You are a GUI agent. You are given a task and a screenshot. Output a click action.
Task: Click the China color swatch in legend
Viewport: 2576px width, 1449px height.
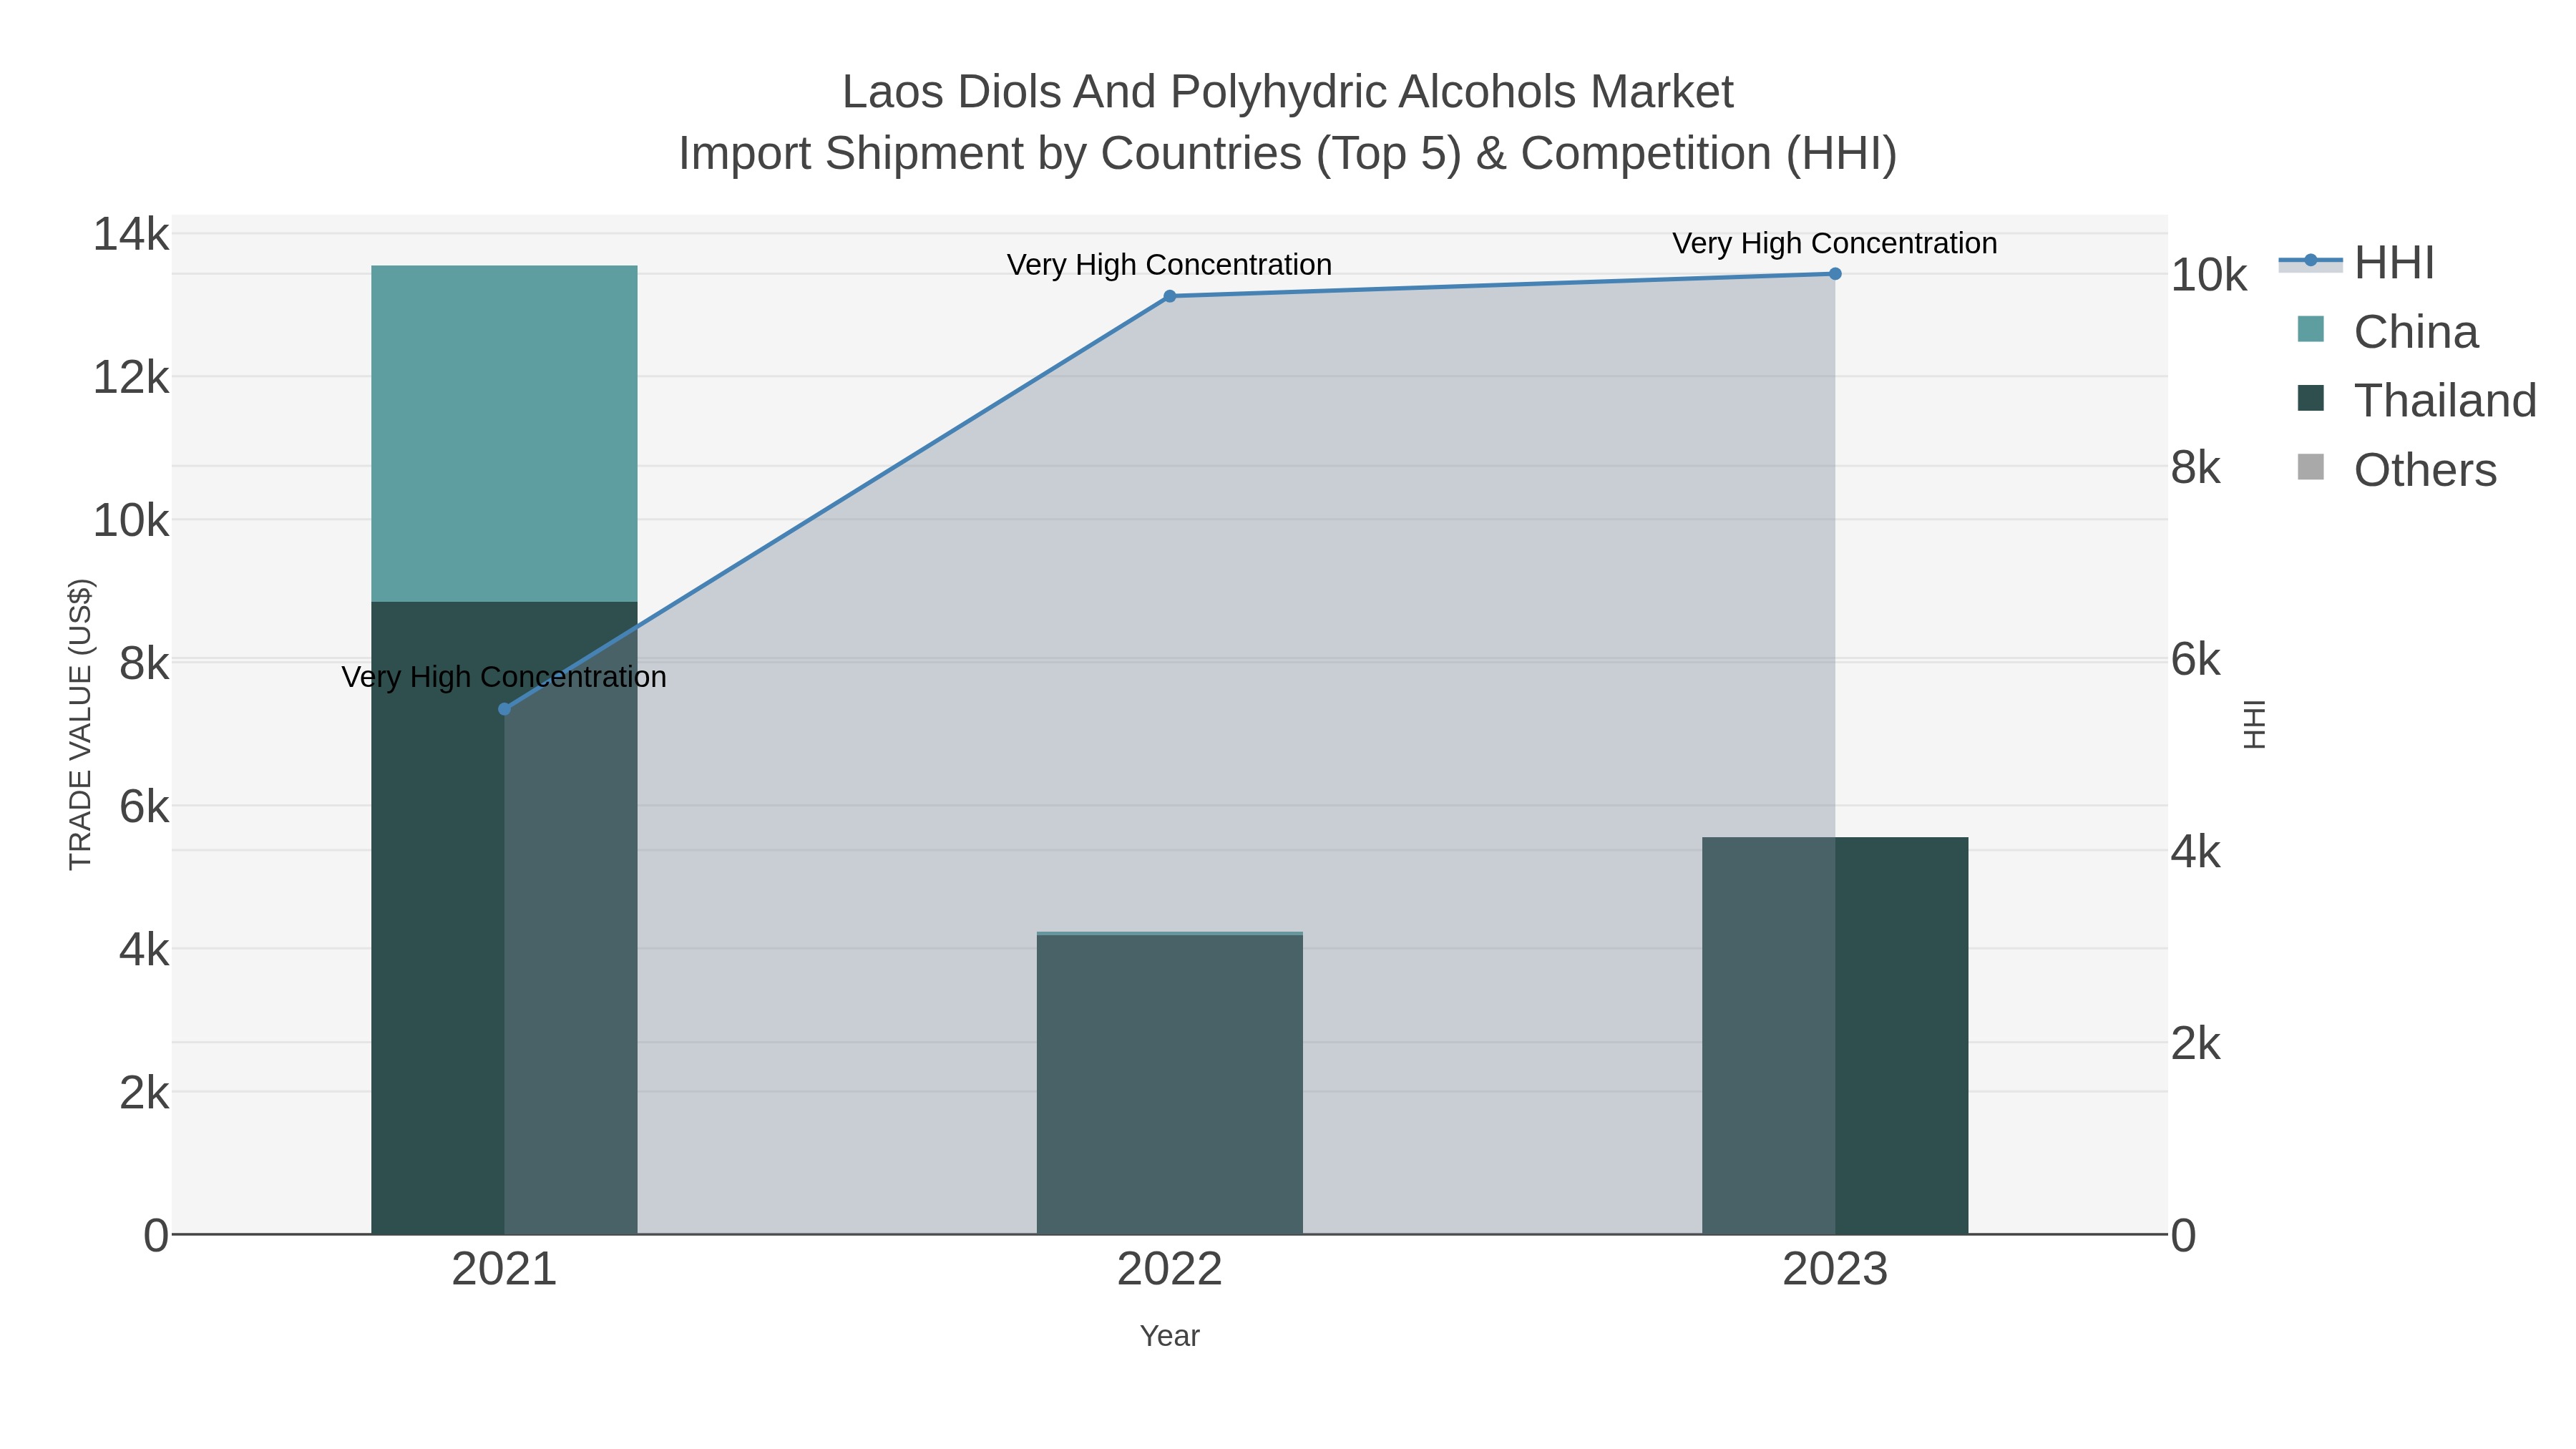click(2311, 329)
